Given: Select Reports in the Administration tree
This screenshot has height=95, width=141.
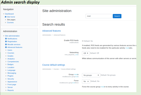Looking at the screenshot, I should pyautogui.click(x=11, y=90).
